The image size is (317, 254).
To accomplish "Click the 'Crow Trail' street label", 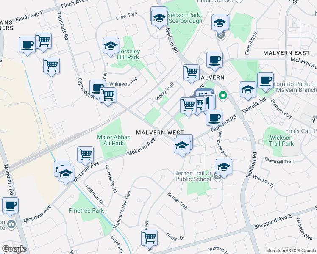I will click(126, 17).
